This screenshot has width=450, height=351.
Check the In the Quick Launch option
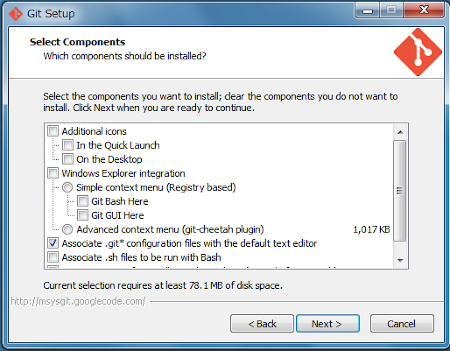pyautogui.click(x=68, y=145)
